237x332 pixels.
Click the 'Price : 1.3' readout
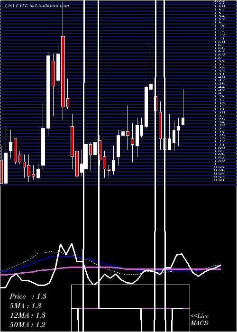27,296
